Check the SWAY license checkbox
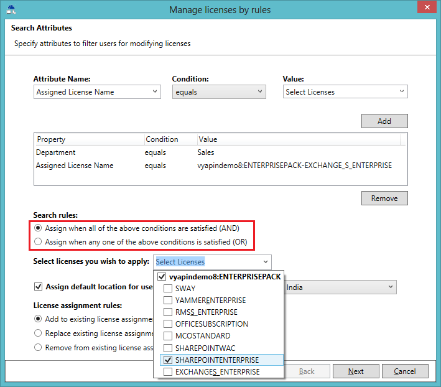The image size is (441, 387). point(168,288)
